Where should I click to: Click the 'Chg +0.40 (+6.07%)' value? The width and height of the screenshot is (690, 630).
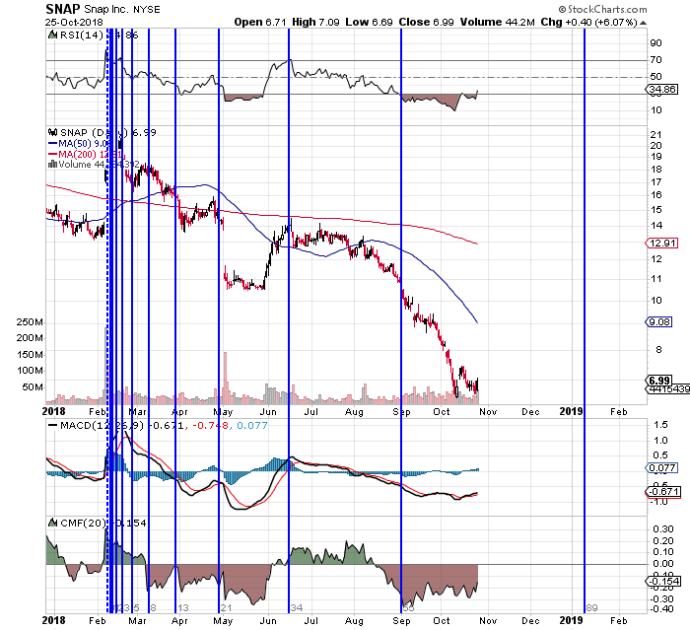pos(588,22)
